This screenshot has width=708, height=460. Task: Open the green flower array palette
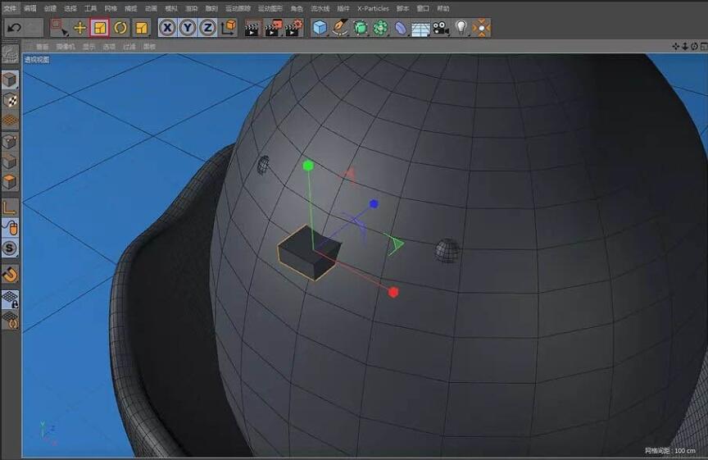(x=381, y=28)
